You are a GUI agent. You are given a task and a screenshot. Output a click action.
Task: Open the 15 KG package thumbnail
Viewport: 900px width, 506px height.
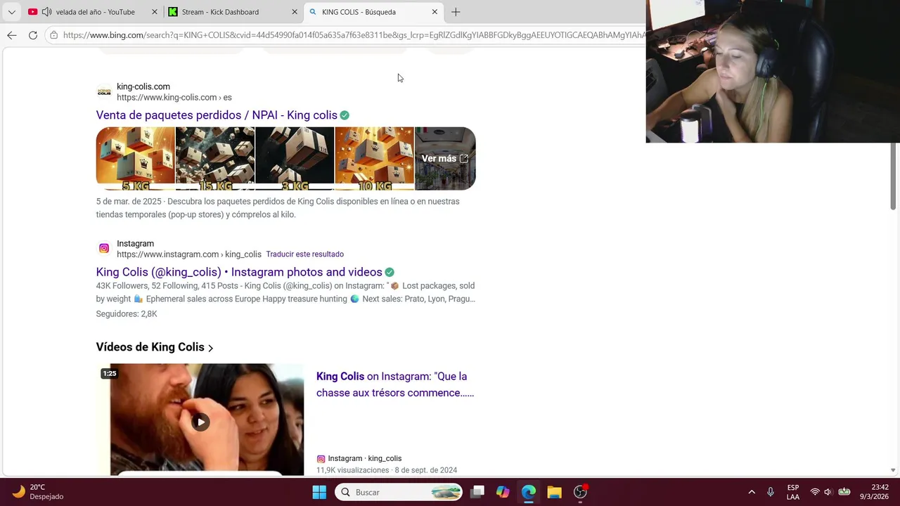coord(215,159)
